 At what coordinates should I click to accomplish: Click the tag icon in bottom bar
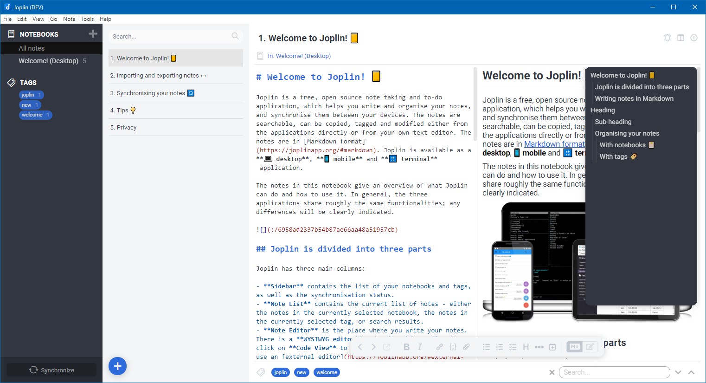coord(261,372)
